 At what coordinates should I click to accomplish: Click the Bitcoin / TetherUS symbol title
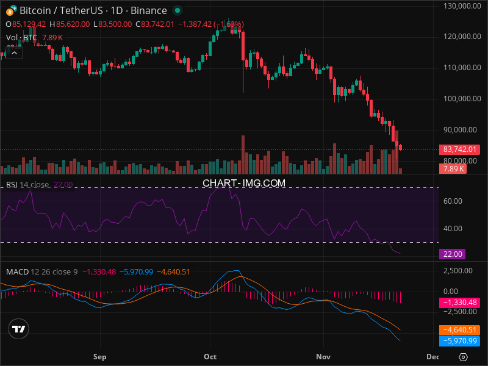point(93,10)
